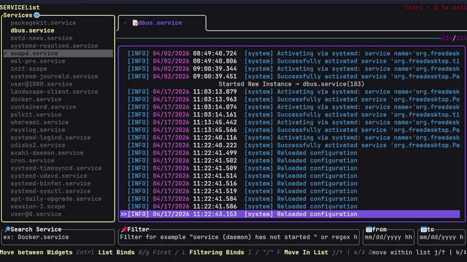Click the file icon in the dbus.service tab
The height and width of the screenshot is (262, 467).
tap(135, 23)
